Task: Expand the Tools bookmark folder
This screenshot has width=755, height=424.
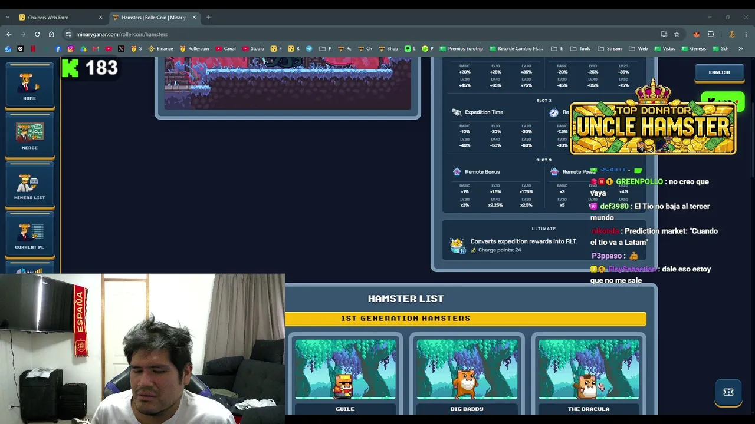Action: (580, 48)
